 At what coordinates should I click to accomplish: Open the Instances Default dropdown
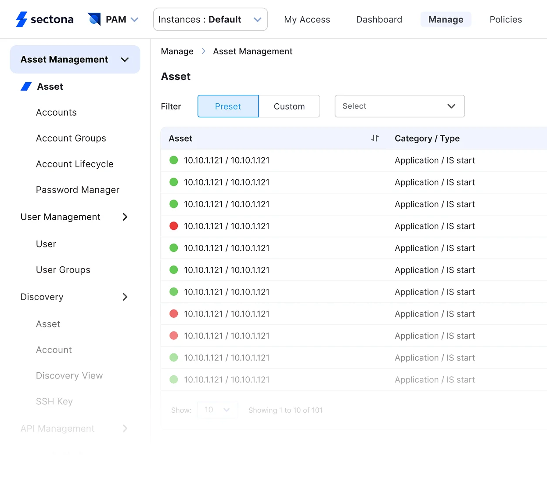[x=210, y=19]
